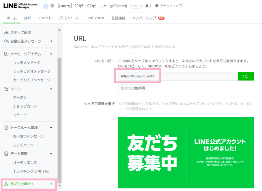This screenshot has height=191, width=262.
Task: Click the talk room management icon
Action: pos(6,128)
